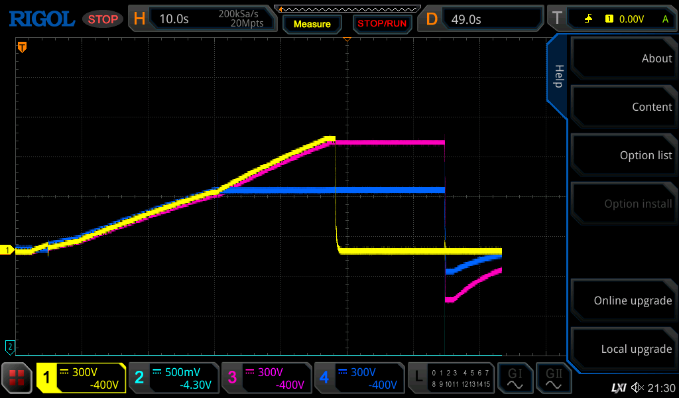679x398 pixels.
Task: Toggle channel 1 with 300V scale
Action: (x=81, y=378)
